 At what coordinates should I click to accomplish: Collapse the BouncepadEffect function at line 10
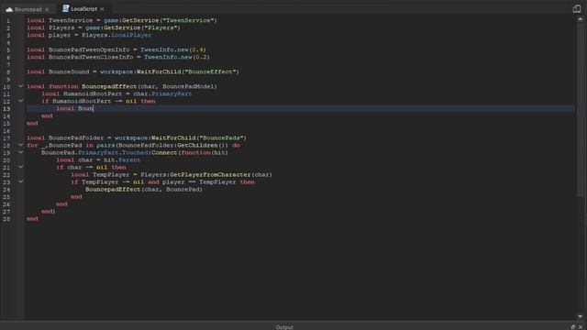point(21,86)
